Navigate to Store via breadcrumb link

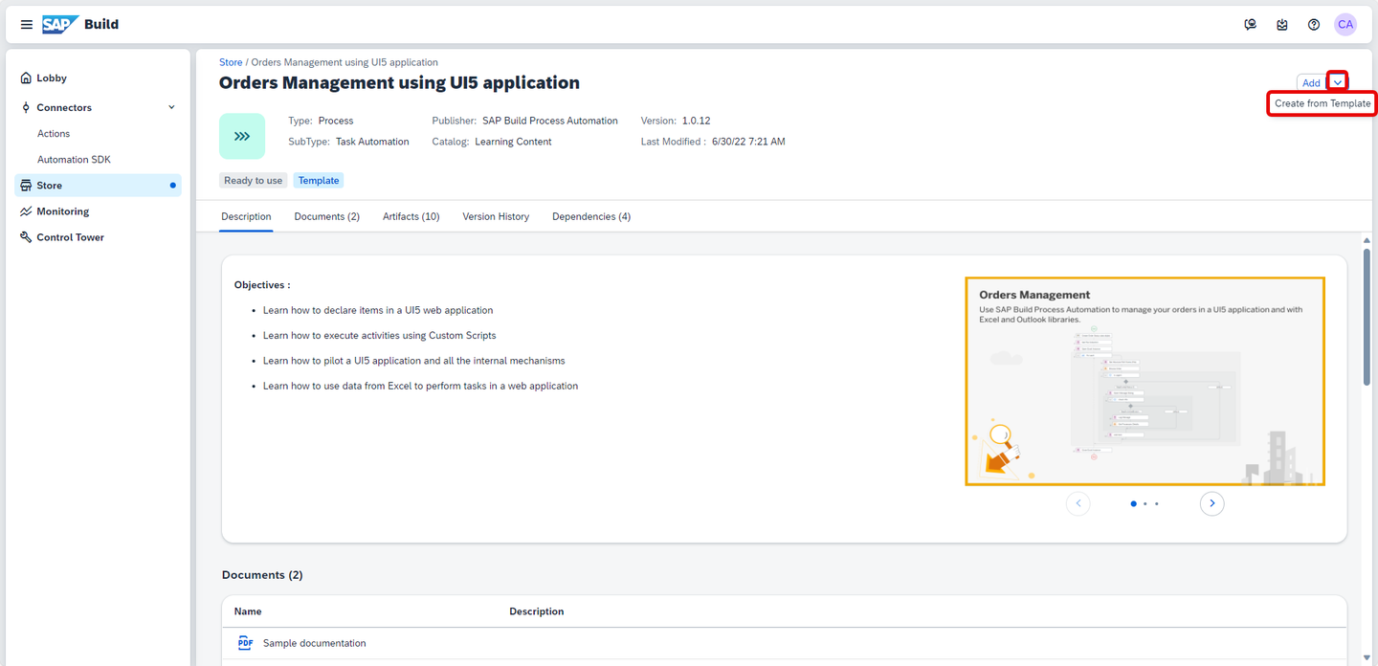point(231,62)
